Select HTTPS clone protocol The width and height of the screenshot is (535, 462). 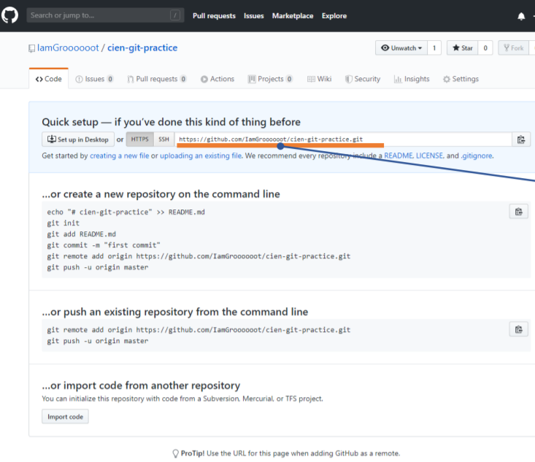(140, 139)
